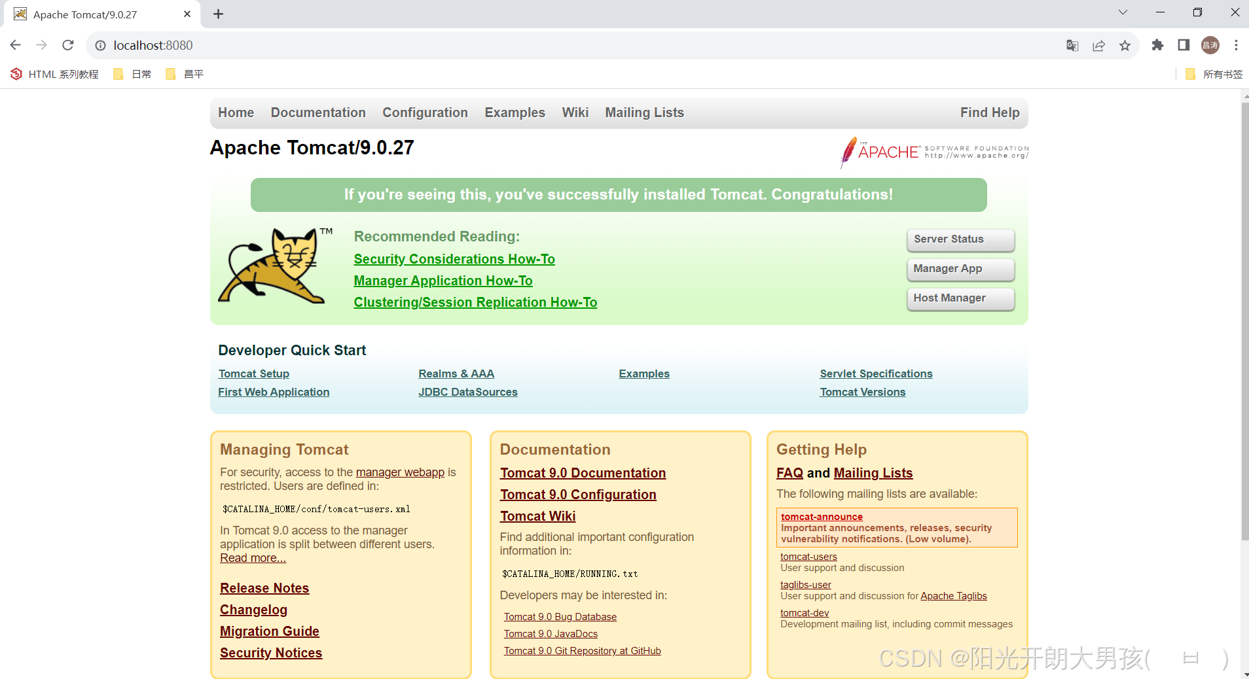Open HTML 系列教程 bookmark
1249x679 pixels.
pos(54,74)
